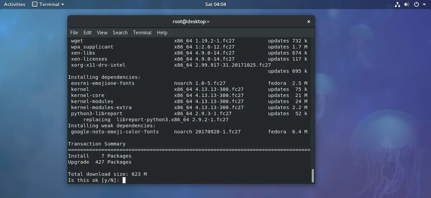The image size is (431, 198).
Task: Open the network status icon
Action: (x=397, y=4)
